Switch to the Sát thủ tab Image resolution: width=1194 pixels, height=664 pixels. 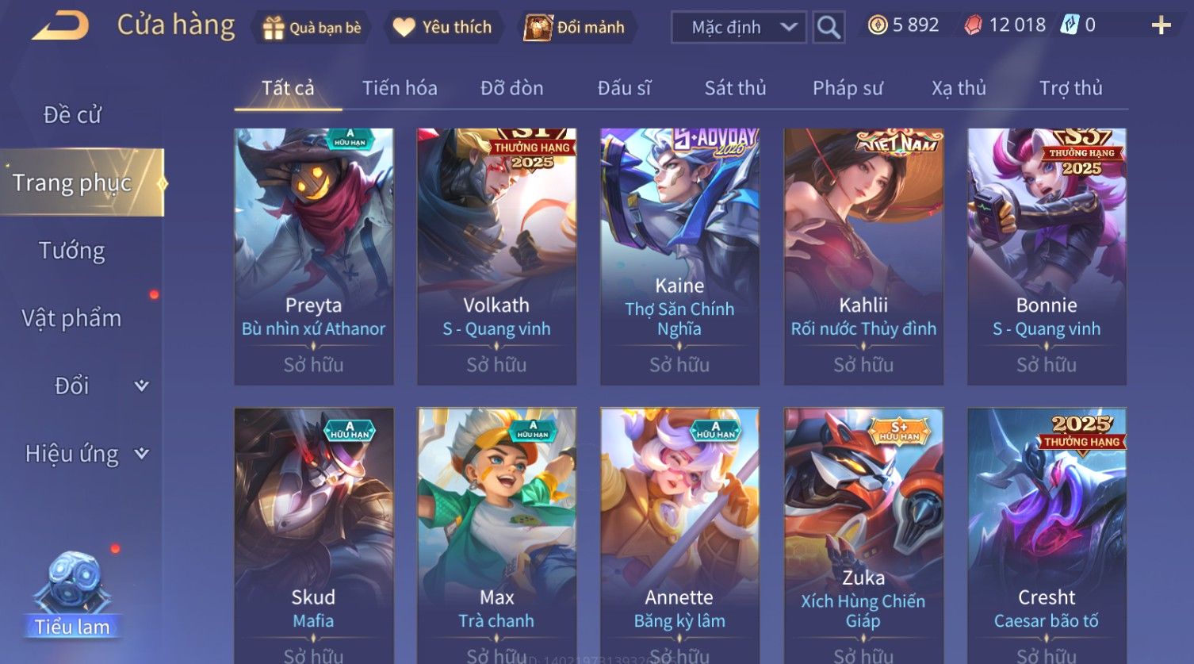pos(735,88)
